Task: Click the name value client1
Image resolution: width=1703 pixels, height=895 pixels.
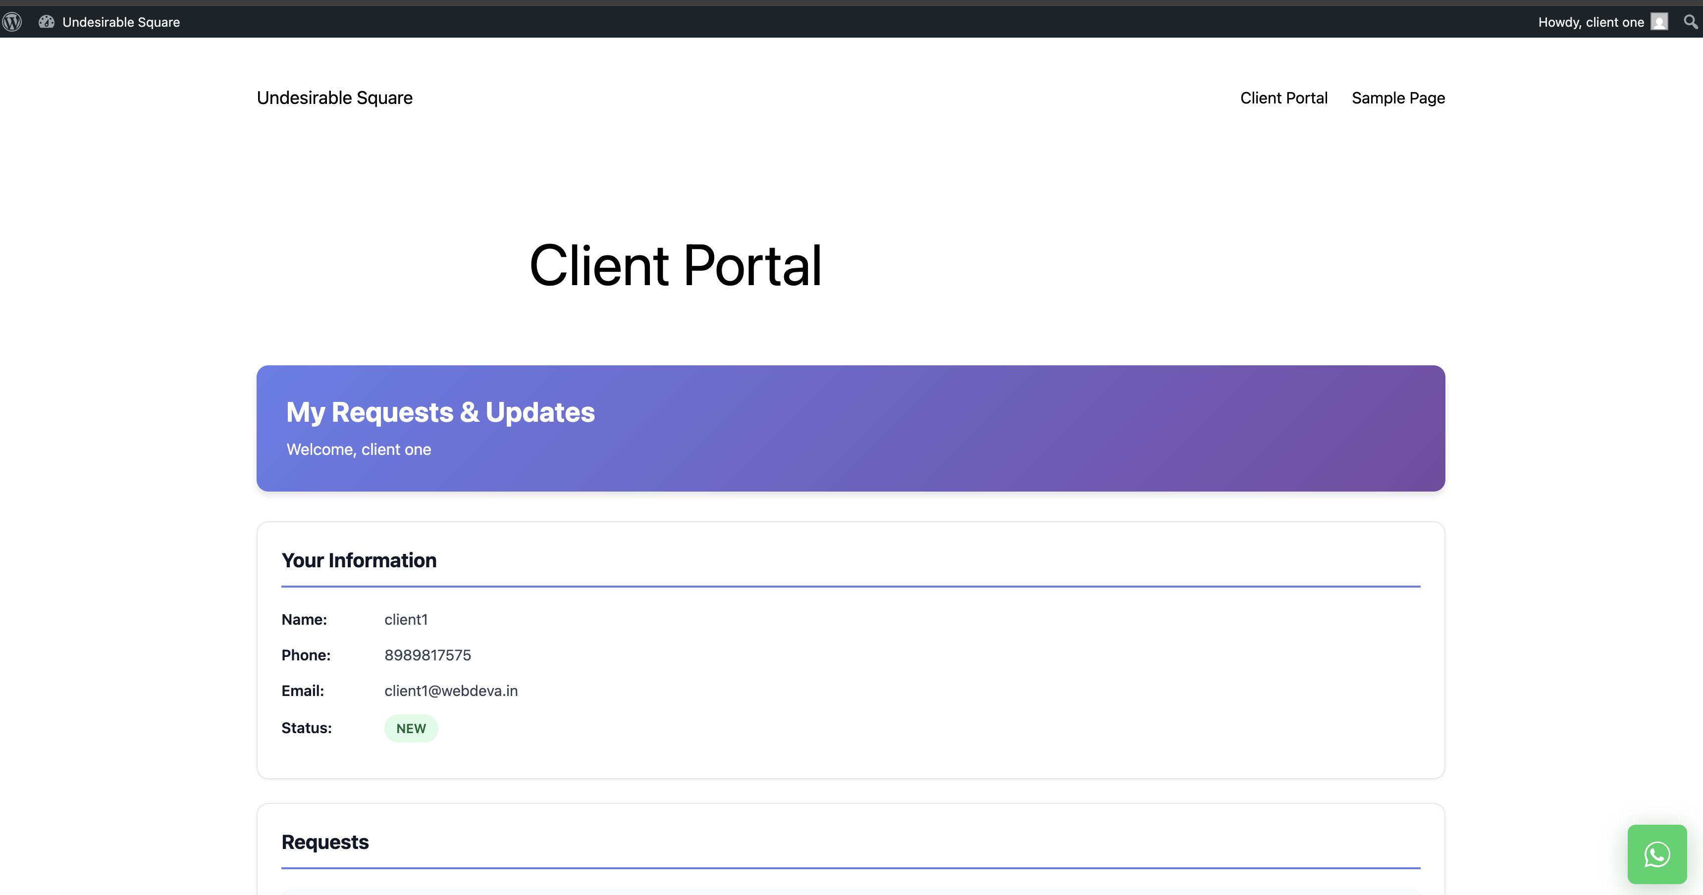Action: (x=406, y=620)
